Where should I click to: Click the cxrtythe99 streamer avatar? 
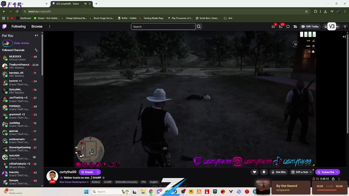coord(52,176)
